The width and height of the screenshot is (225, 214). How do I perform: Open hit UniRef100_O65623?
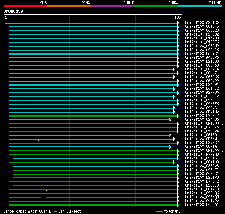pyautogui.click(x=202, y=31)
